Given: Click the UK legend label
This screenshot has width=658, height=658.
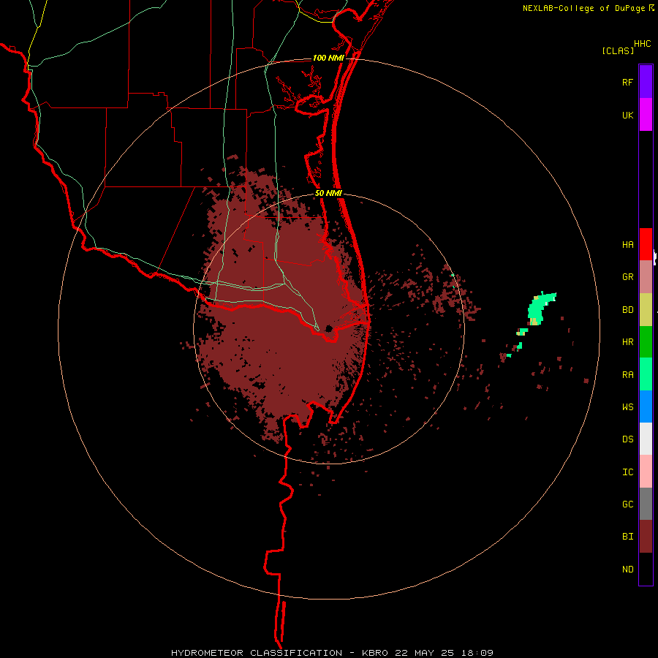Looking at the screenshot, I should [x=627, y=116].
